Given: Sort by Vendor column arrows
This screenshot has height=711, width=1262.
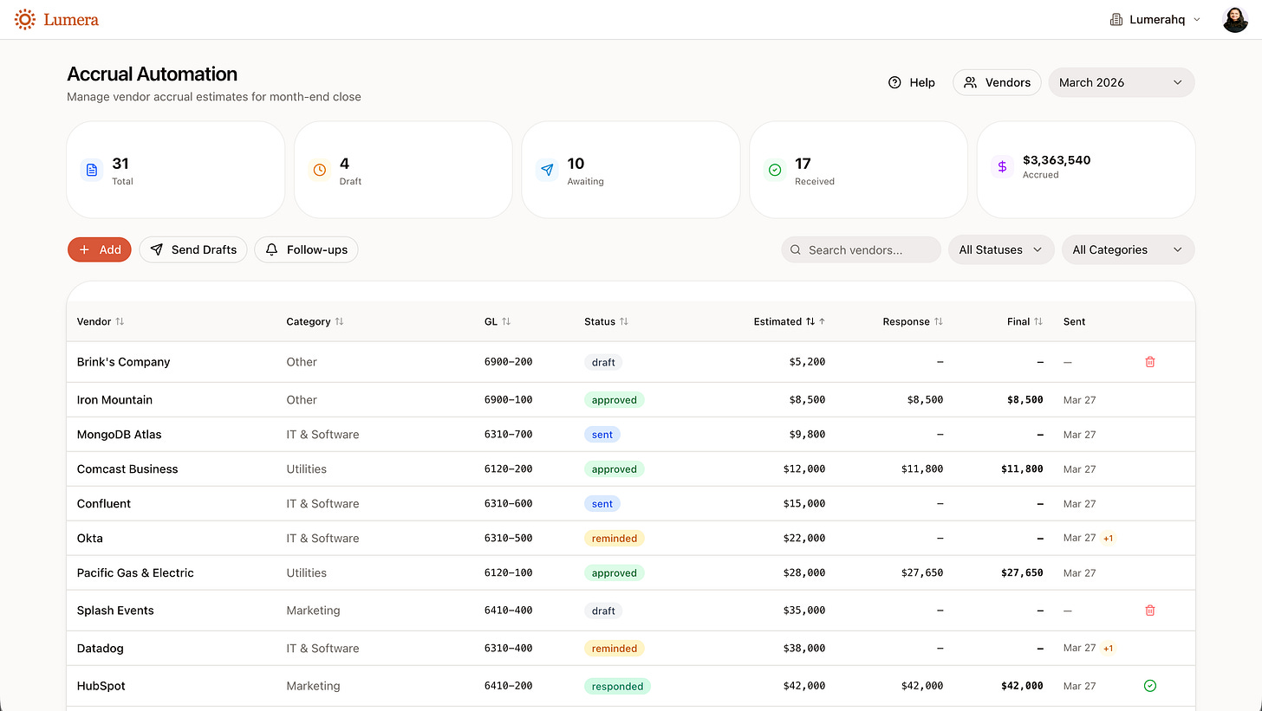Looking at the screenshot, I should pyautogui.click(x=120, y=321).
